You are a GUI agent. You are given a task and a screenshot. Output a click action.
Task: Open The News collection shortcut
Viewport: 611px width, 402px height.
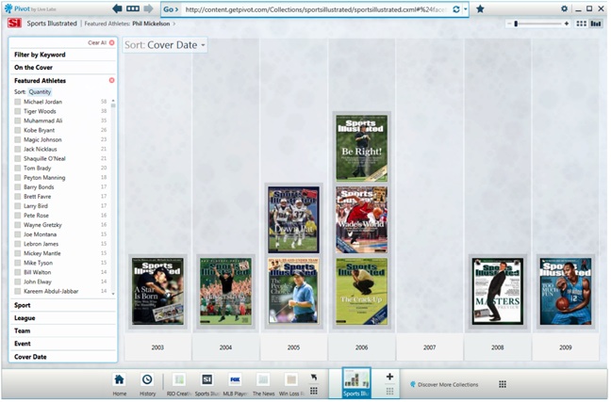click(263, 384)
